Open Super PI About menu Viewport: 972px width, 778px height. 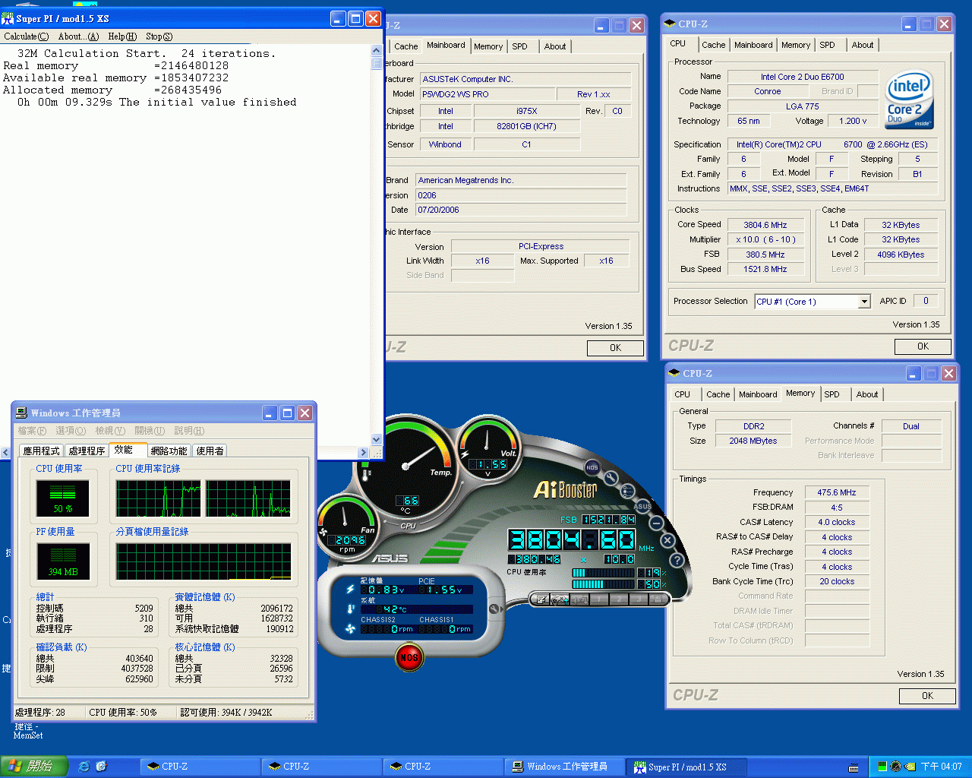(78, 36)
